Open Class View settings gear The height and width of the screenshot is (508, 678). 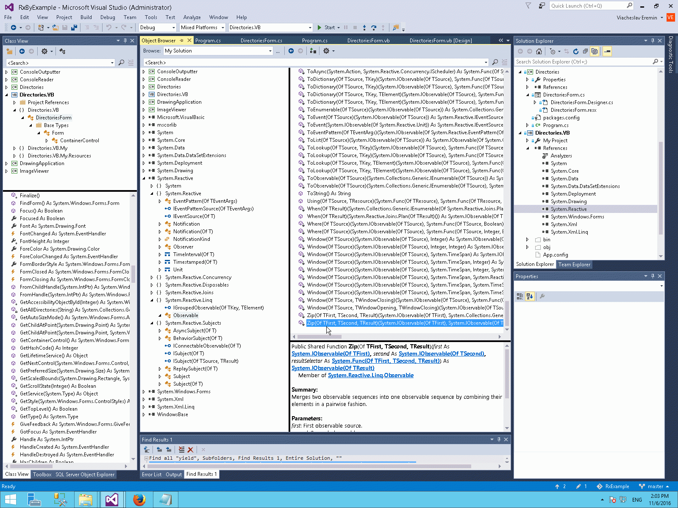tap(44, 51)
